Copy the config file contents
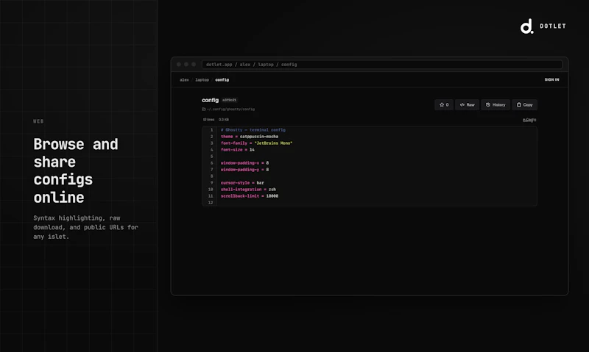Viewport: 589px width, 352px height. [x=524, y=105]
